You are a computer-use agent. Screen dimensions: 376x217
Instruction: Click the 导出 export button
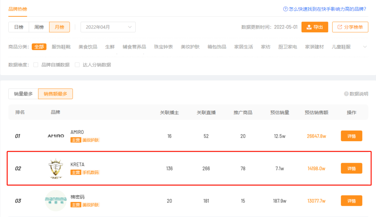(x=315, y=27)
